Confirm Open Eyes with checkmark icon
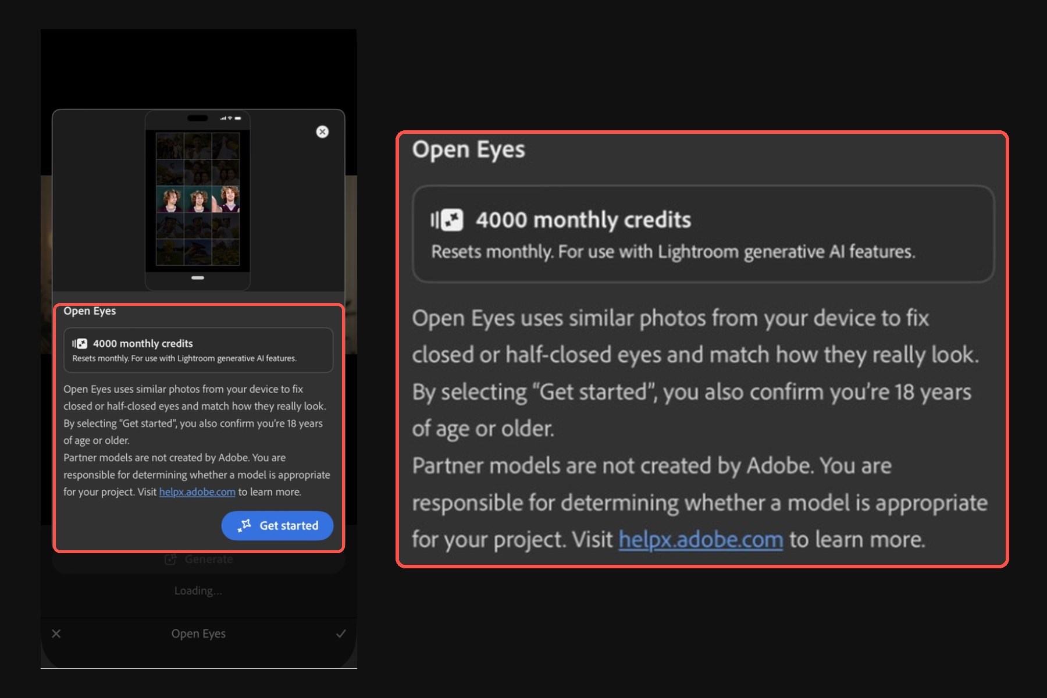Screen dimensions: 1047x698 (341, 633)
